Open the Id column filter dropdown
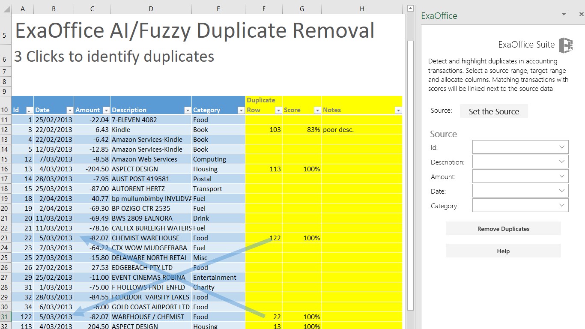 pos(30,110)
